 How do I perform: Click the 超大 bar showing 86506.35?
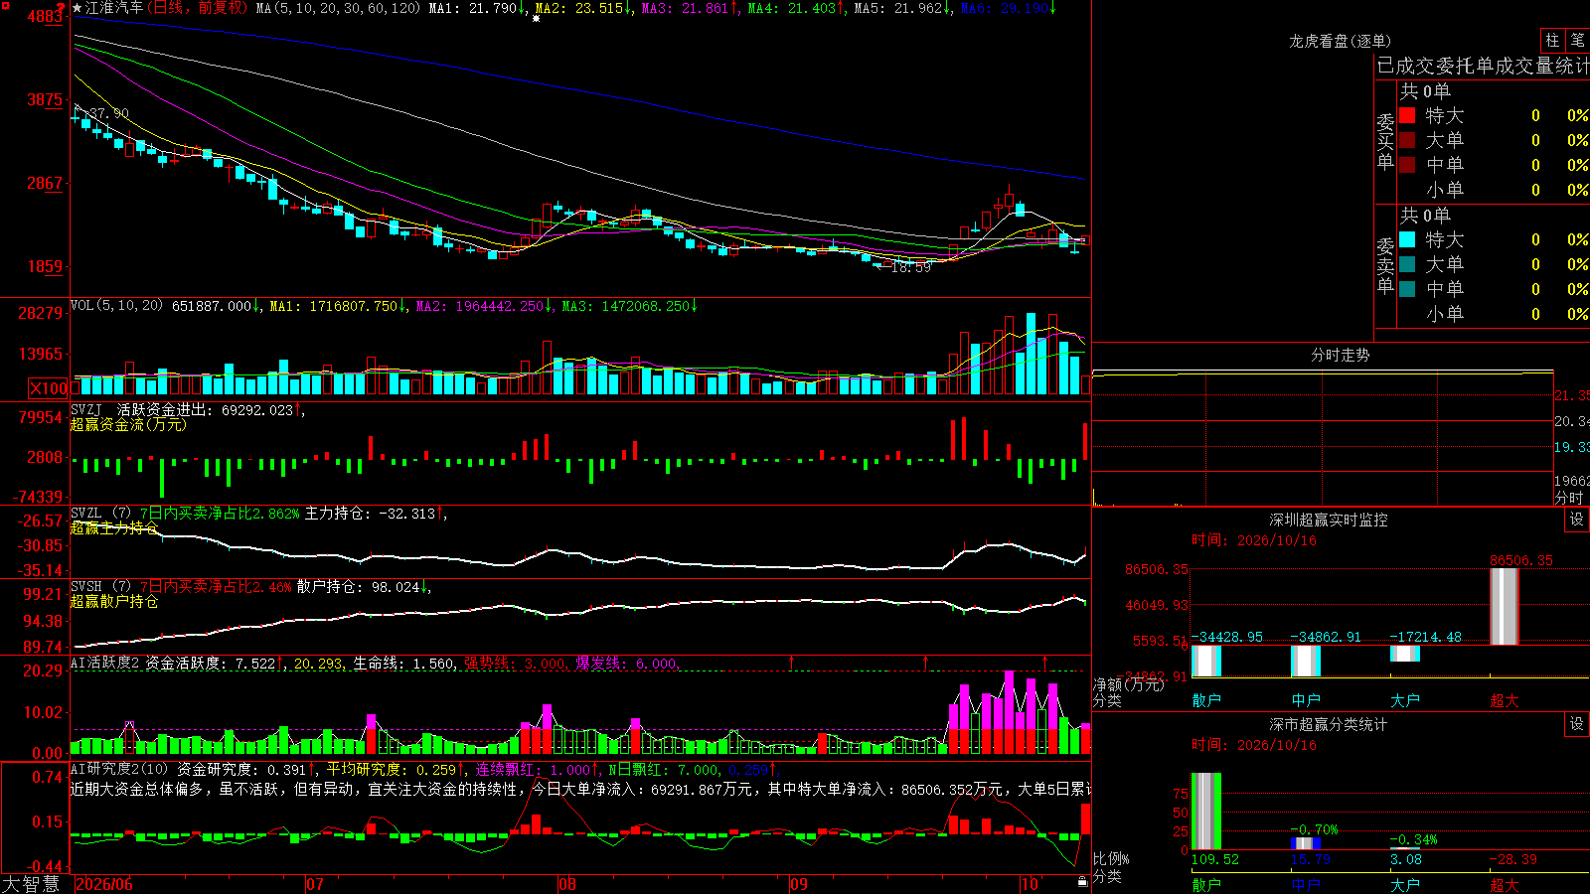coord(1505,606)
